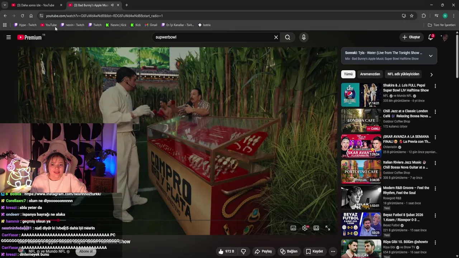Click the Oluştur create button
Screen dimensions: 459x258
[411, 37]
